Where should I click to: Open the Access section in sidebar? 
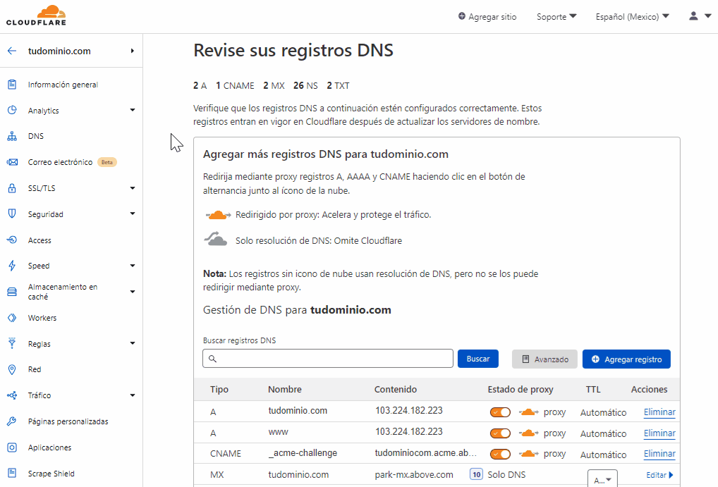coord(39,240)
